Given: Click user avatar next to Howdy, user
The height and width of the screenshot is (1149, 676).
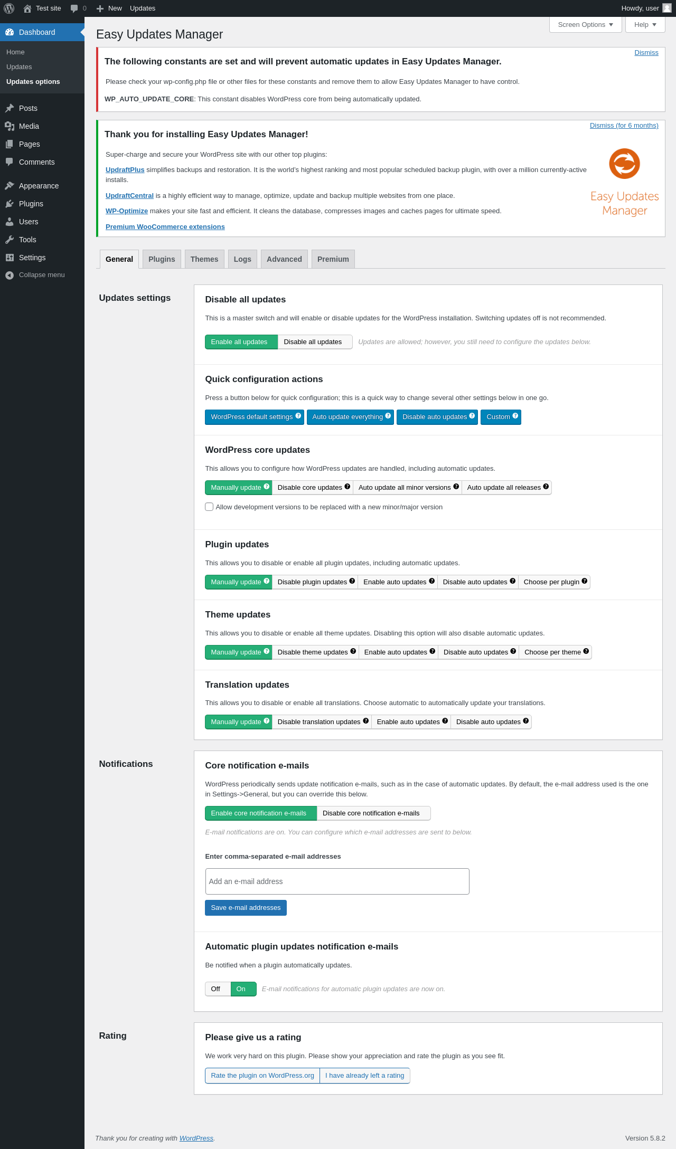Looking at the screenshot, I should 667,8.
